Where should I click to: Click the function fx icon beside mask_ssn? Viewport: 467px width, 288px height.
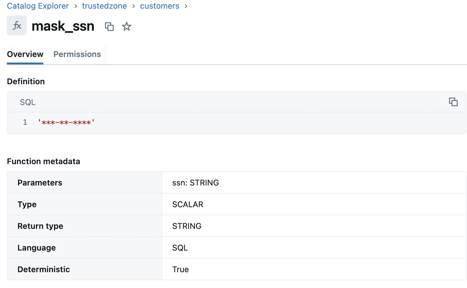17,25
